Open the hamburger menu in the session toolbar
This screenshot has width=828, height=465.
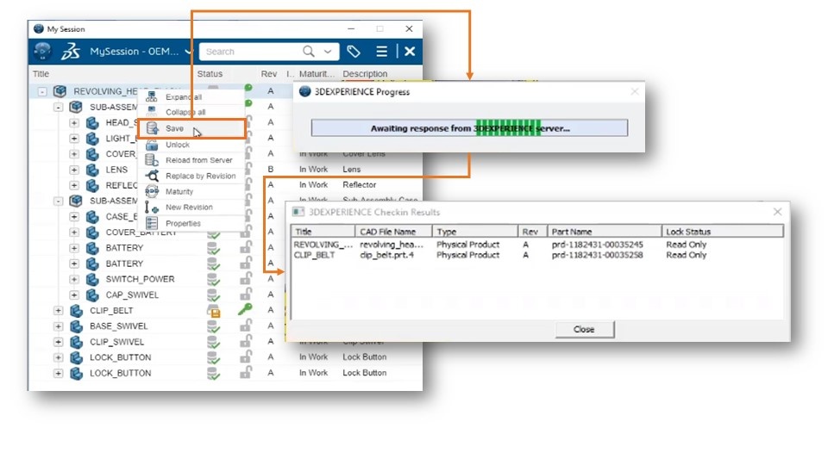[x=381, y=51]
